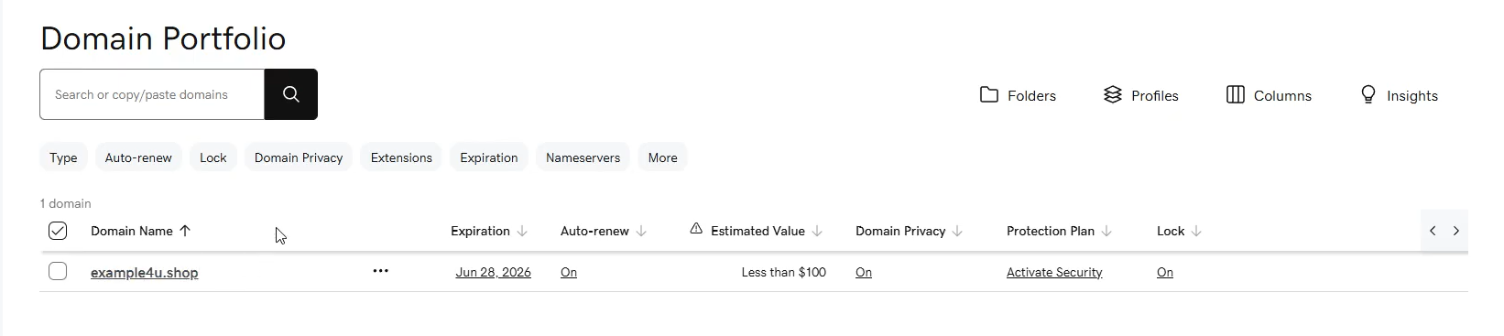Viewport: 1504px width, 336px height.
Task: Open the Extensions filter
Action: point(401,157)
